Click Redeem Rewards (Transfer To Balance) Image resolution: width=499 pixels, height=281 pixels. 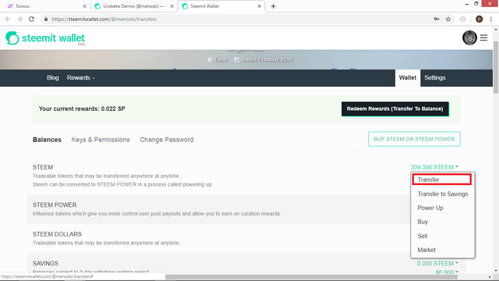coord(395,109)
